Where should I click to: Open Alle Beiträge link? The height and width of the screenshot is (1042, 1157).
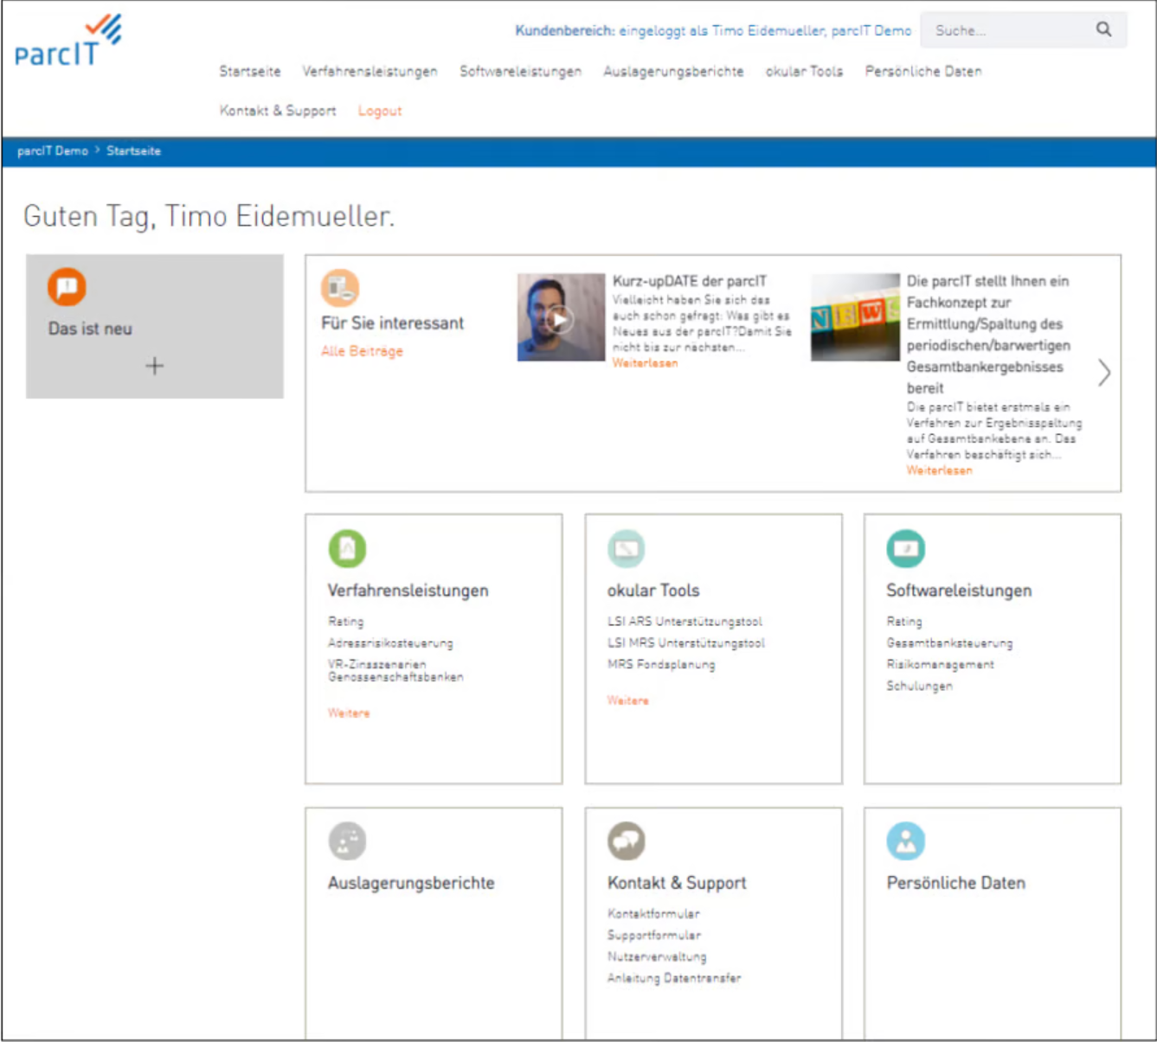point(362,351)
